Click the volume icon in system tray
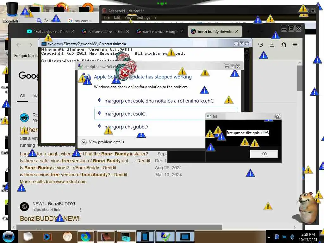The image size is (324, 243). pos(292,237)
